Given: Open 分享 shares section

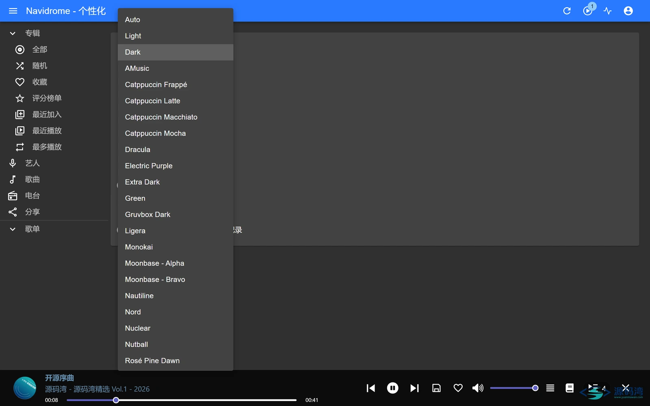Looking at the screenshot, I should (54, 212).
